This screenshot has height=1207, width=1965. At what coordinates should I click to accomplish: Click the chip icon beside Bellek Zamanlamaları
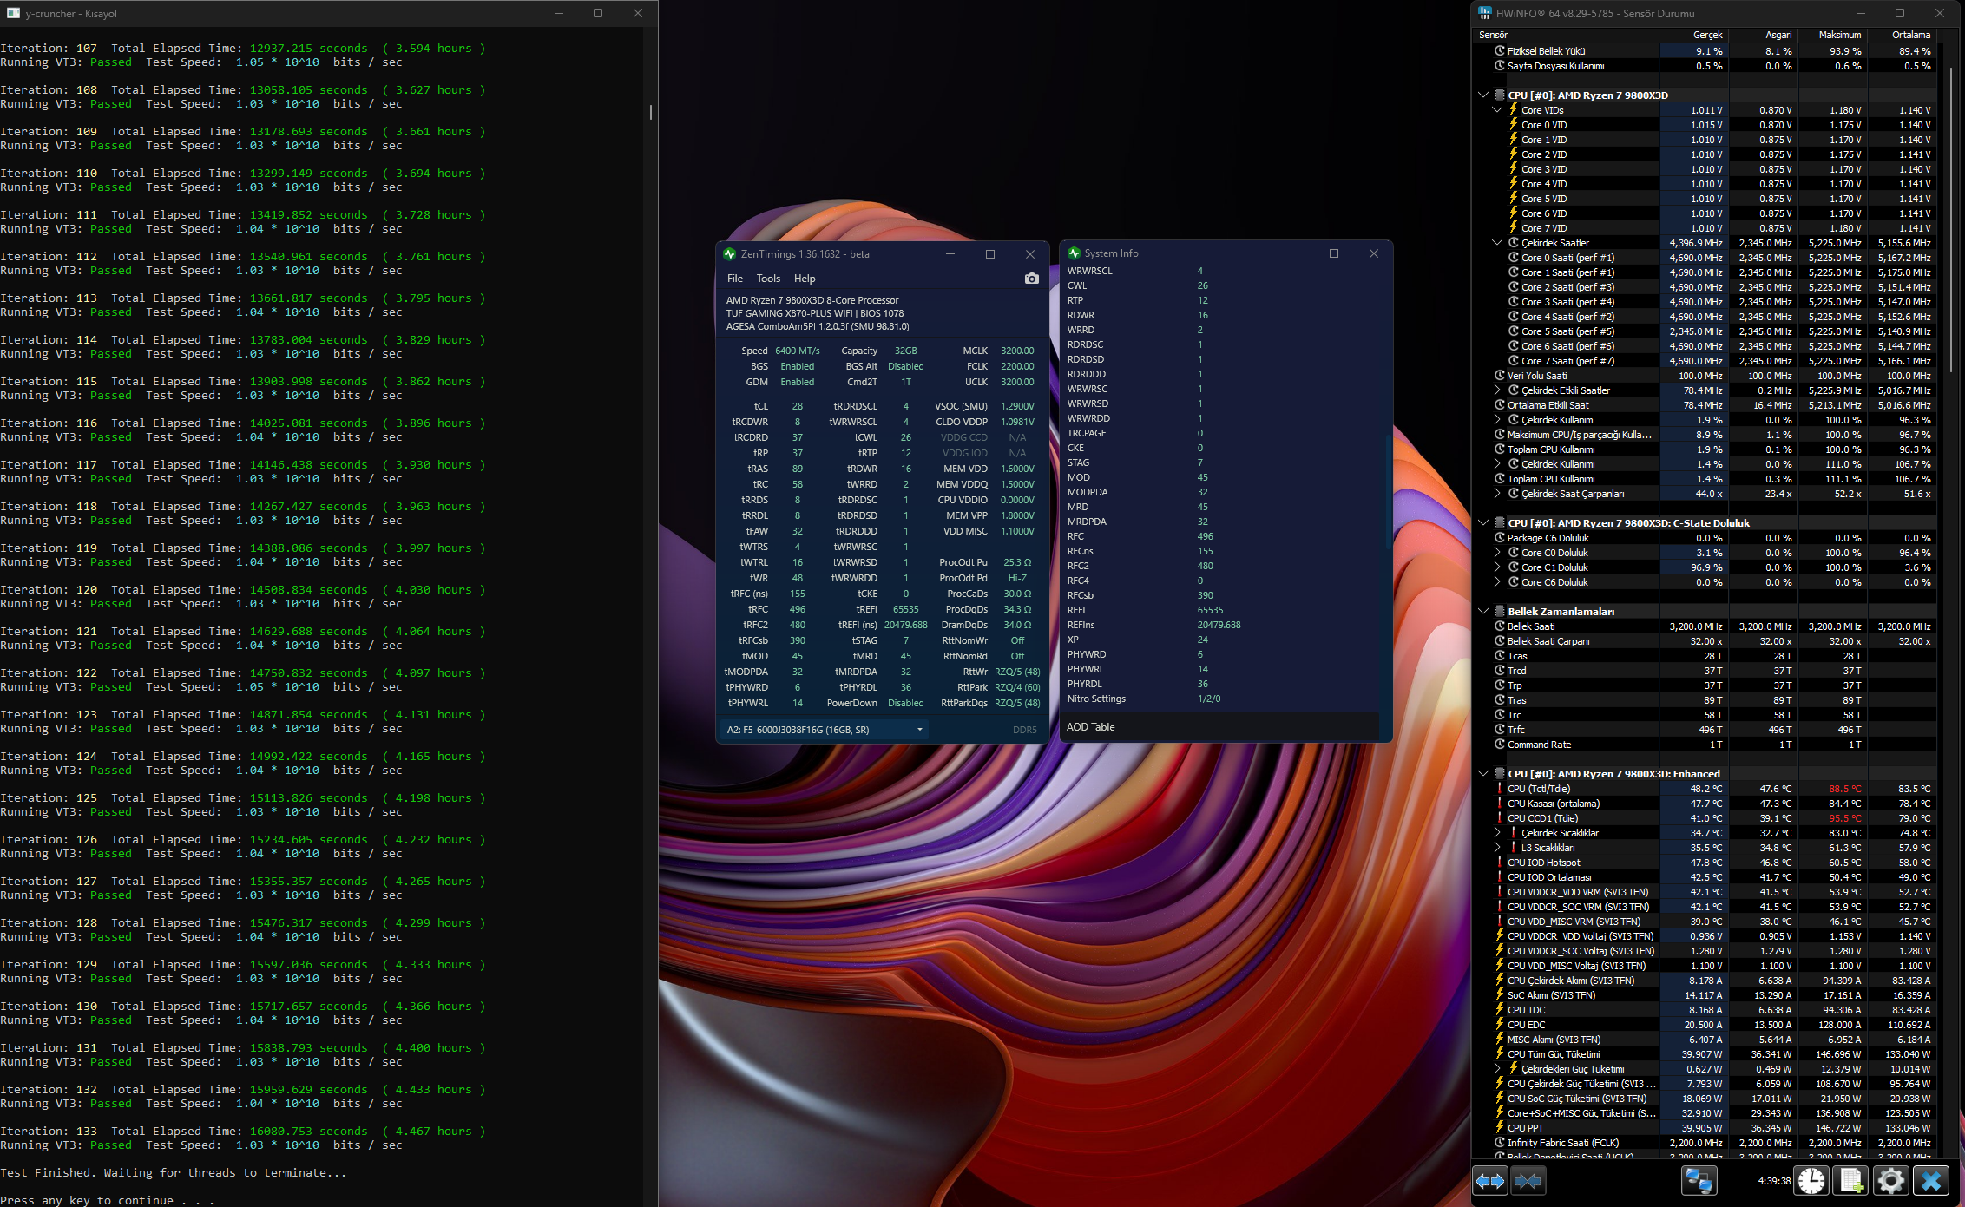click(x=1500, y=612)
